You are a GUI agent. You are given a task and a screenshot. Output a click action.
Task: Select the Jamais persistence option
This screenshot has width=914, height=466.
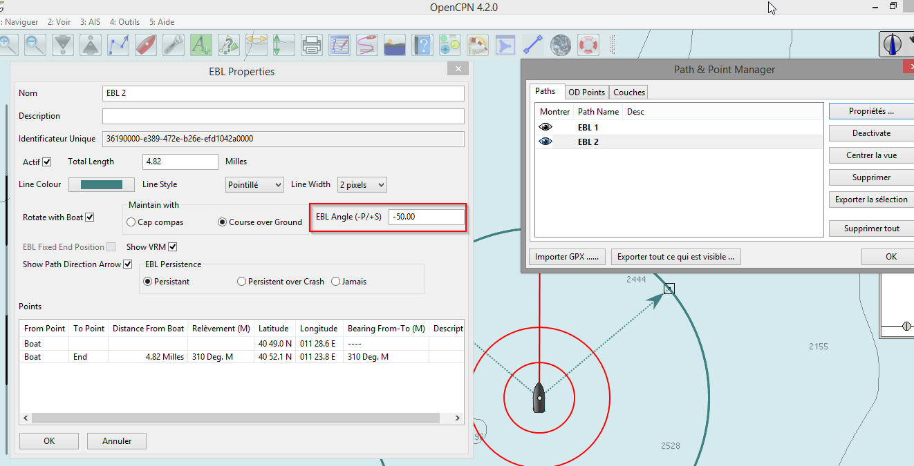[x=336, y=282]
